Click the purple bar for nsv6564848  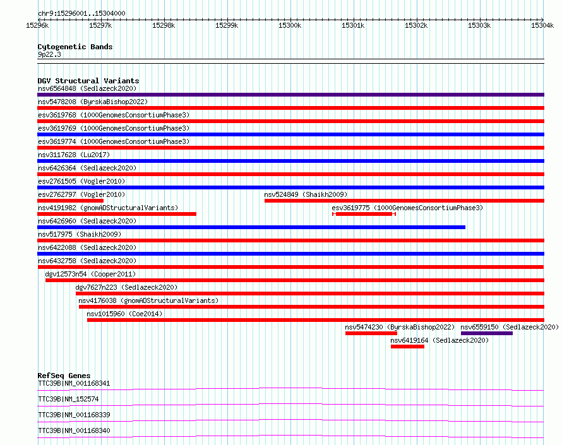click(x=290, y=95)
